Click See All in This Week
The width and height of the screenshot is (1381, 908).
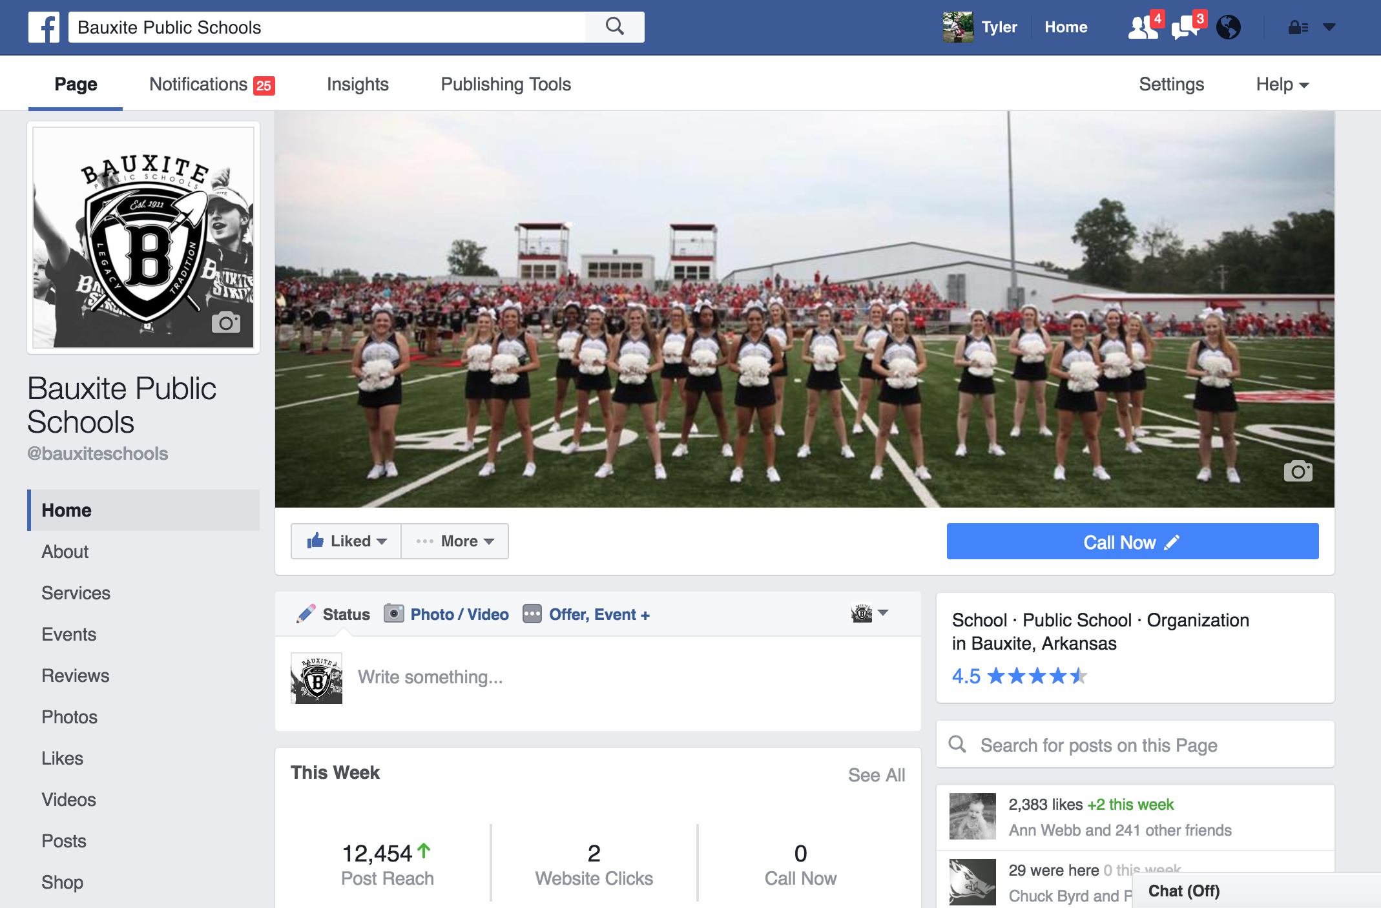[876, 774]
